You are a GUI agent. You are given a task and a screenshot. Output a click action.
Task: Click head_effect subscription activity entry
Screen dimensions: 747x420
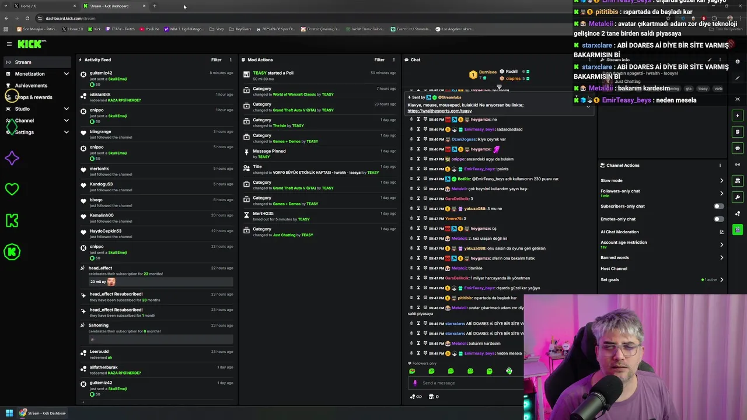(156, 275)
